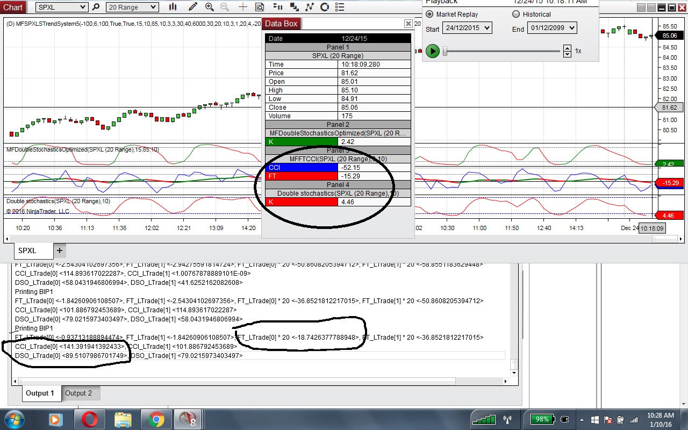Open the bar type chart style icon

pyautogui.click(x=173, y=7)
